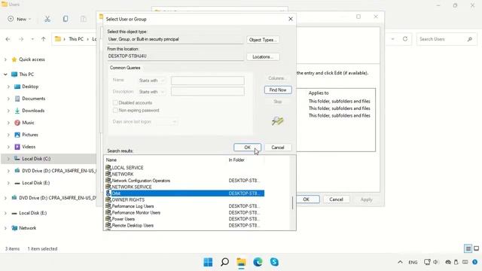The width and height of the screenshot is (482, 271).
Task: Expand the Music folder node
Action: (x=8, y=123)
